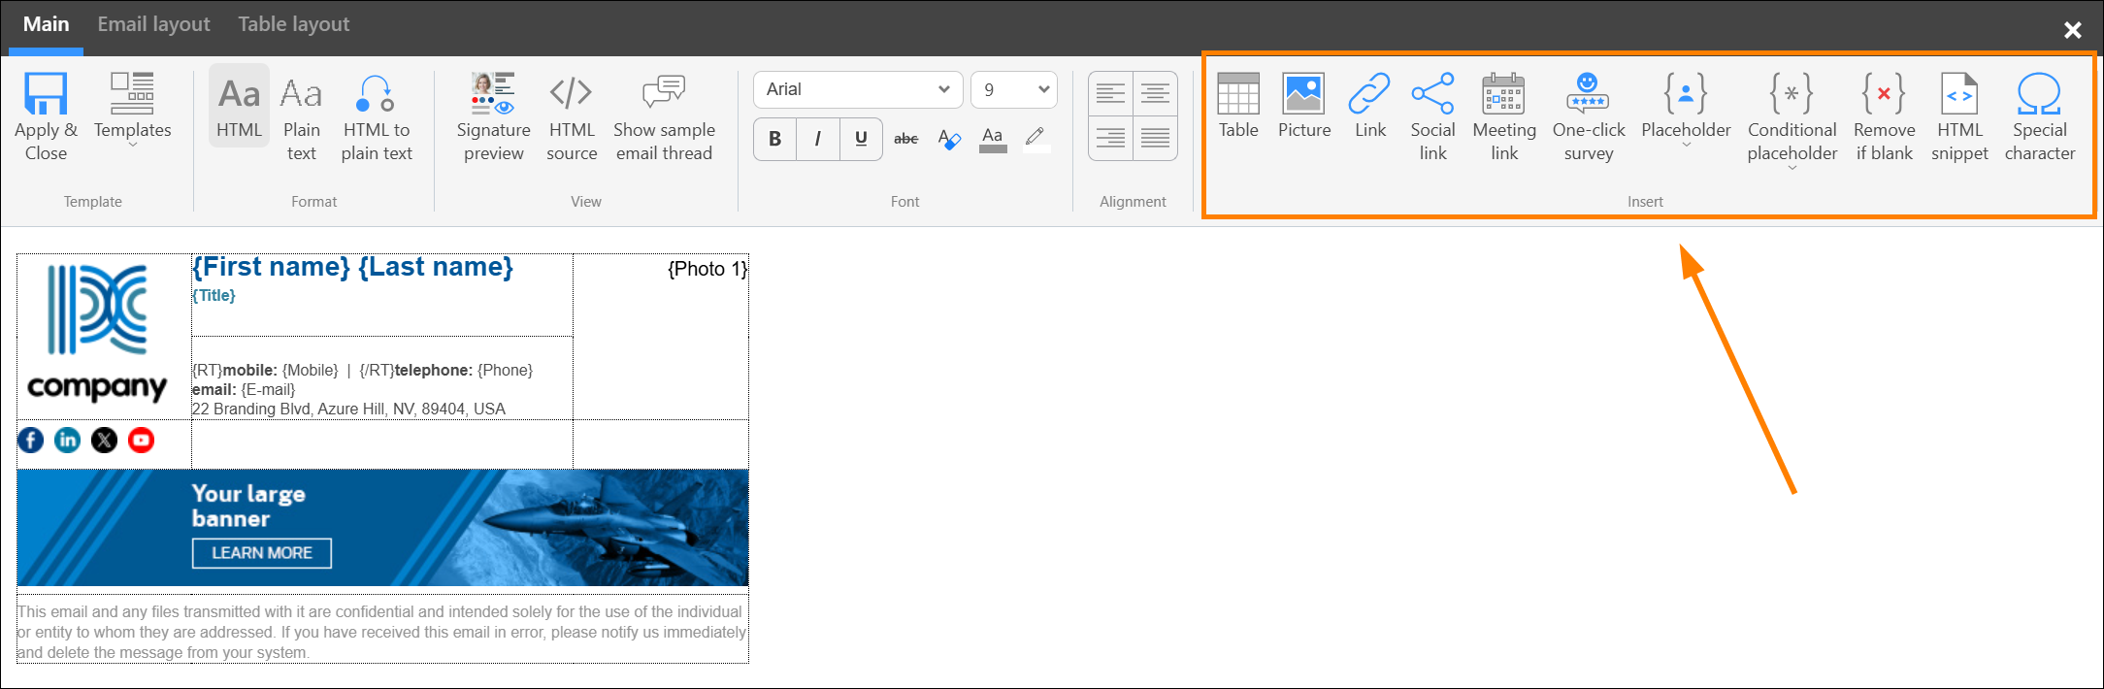Click the {Mobile} placeholder
The image size is (2104, 689).
point(311,370)
